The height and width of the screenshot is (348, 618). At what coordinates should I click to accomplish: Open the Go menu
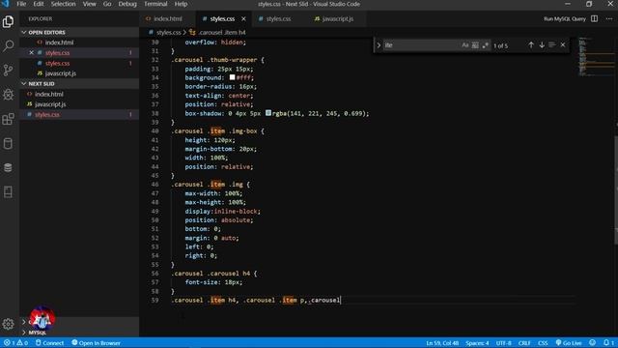(x=107, y=4)
